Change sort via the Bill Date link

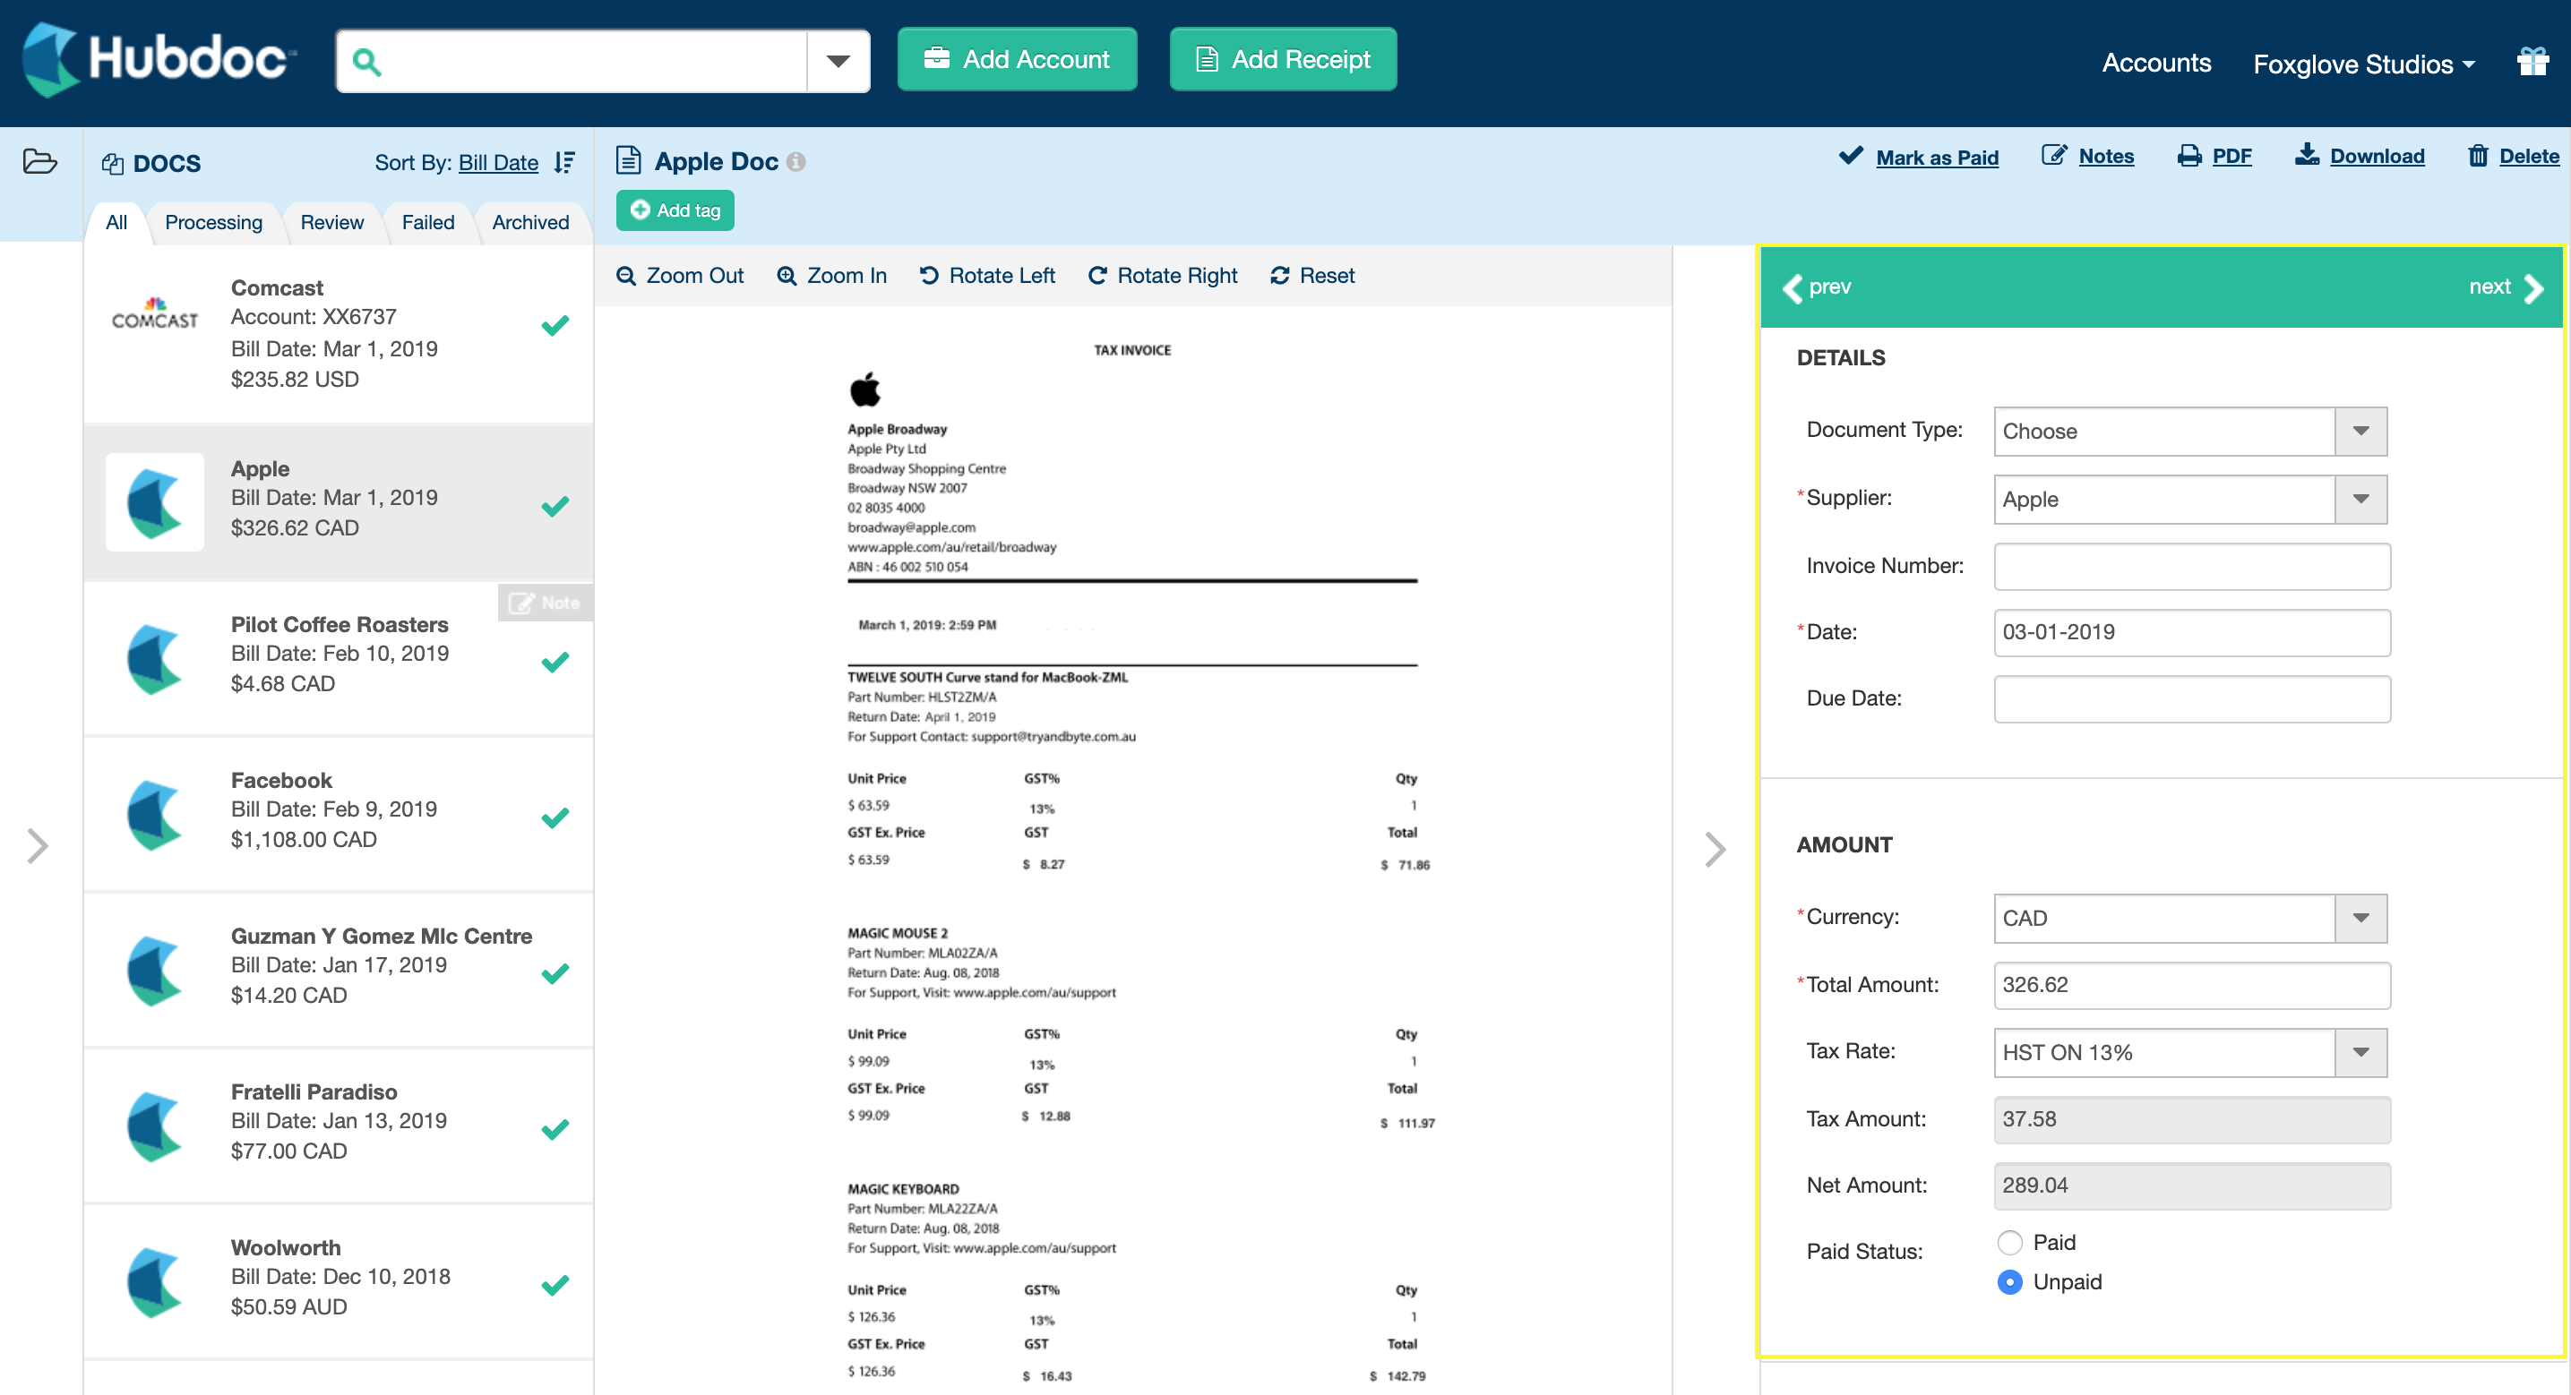pyautogui.click(x=498, y=163)
